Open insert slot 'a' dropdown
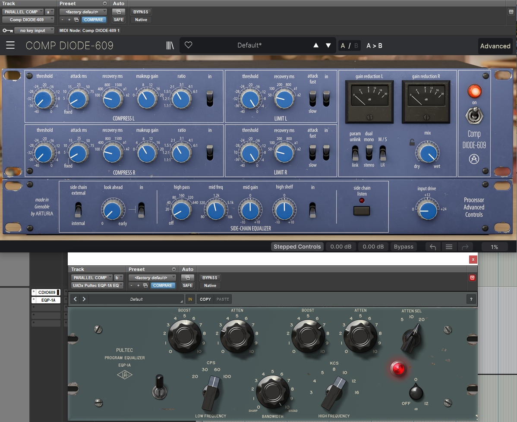This screenshot has width=517, height=422. [x=50, y=12]
